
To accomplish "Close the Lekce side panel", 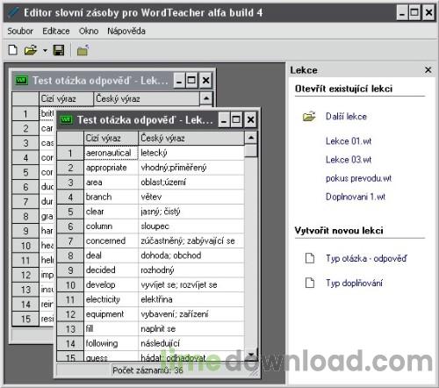I will pos(428,70).
